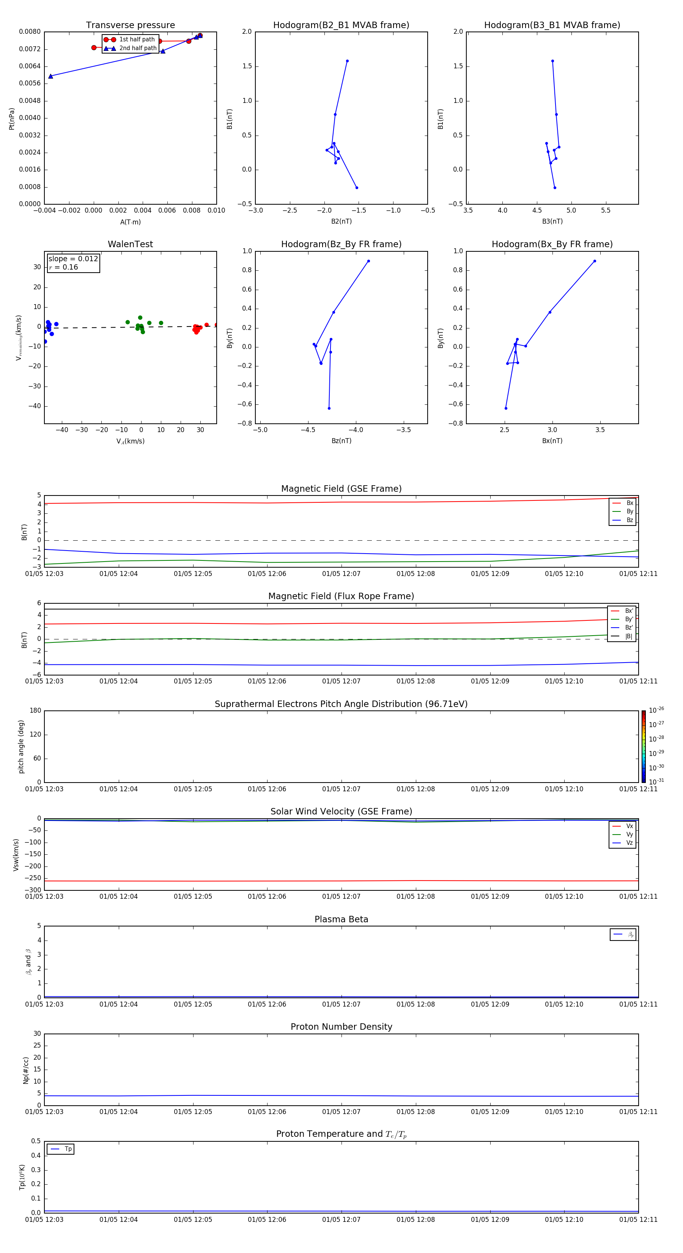Click the Hodogram(B3_B1 MVAB frame) title

(552, 25)
